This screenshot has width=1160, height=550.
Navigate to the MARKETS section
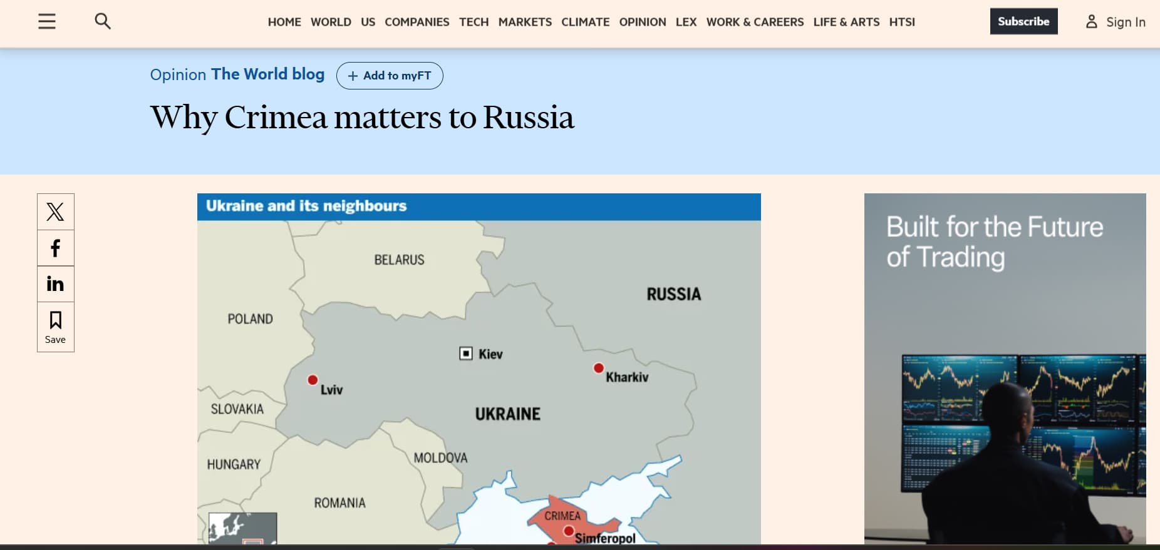(x=525, y=22)
